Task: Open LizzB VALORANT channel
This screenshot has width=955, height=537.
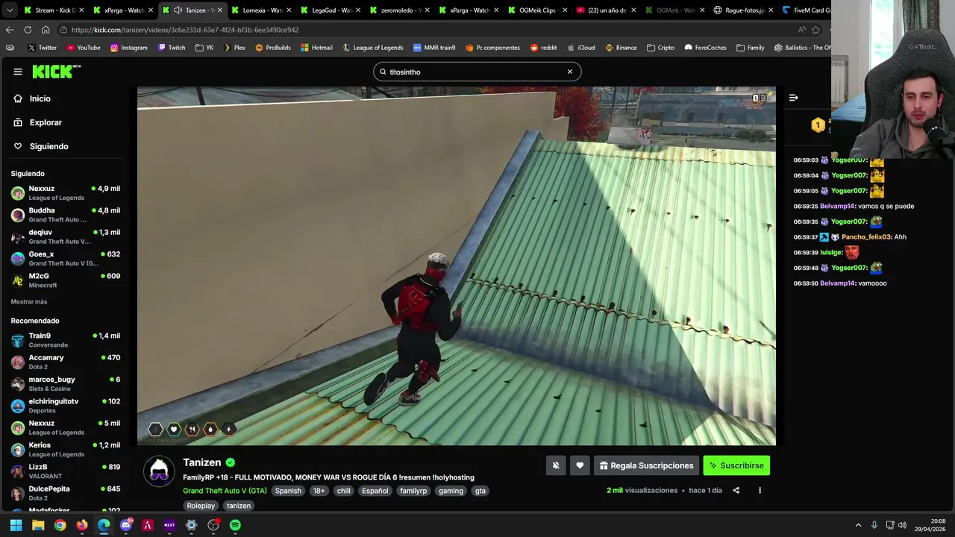Action: point(66,471)
